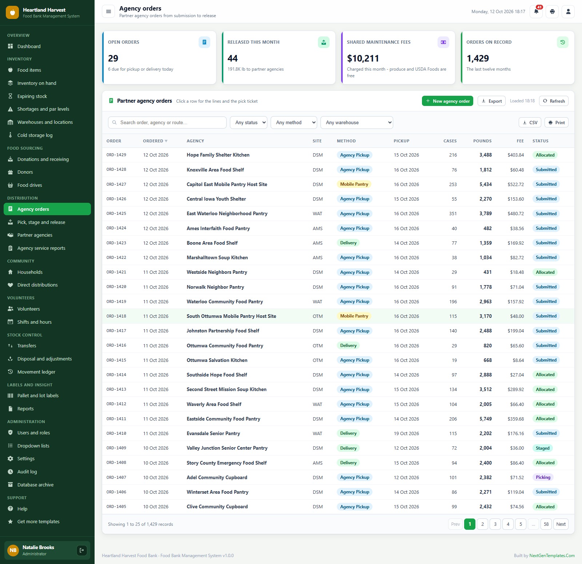Click the Open Orders card icon
Screen dimensions: 582x564
(204, 42)
